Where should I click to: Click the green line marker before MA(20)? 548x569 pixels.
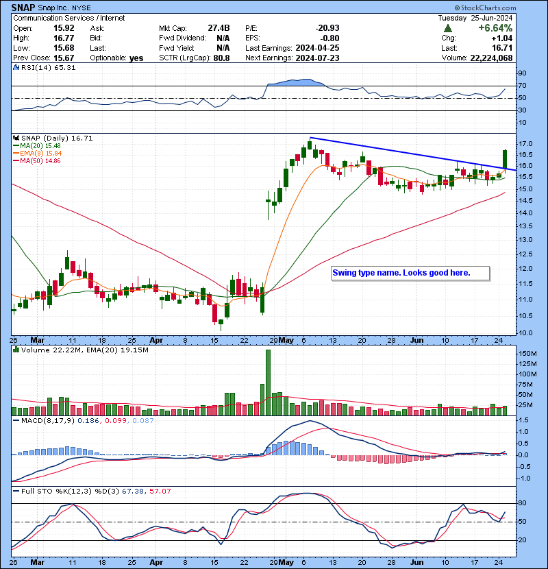click(16, 146)
